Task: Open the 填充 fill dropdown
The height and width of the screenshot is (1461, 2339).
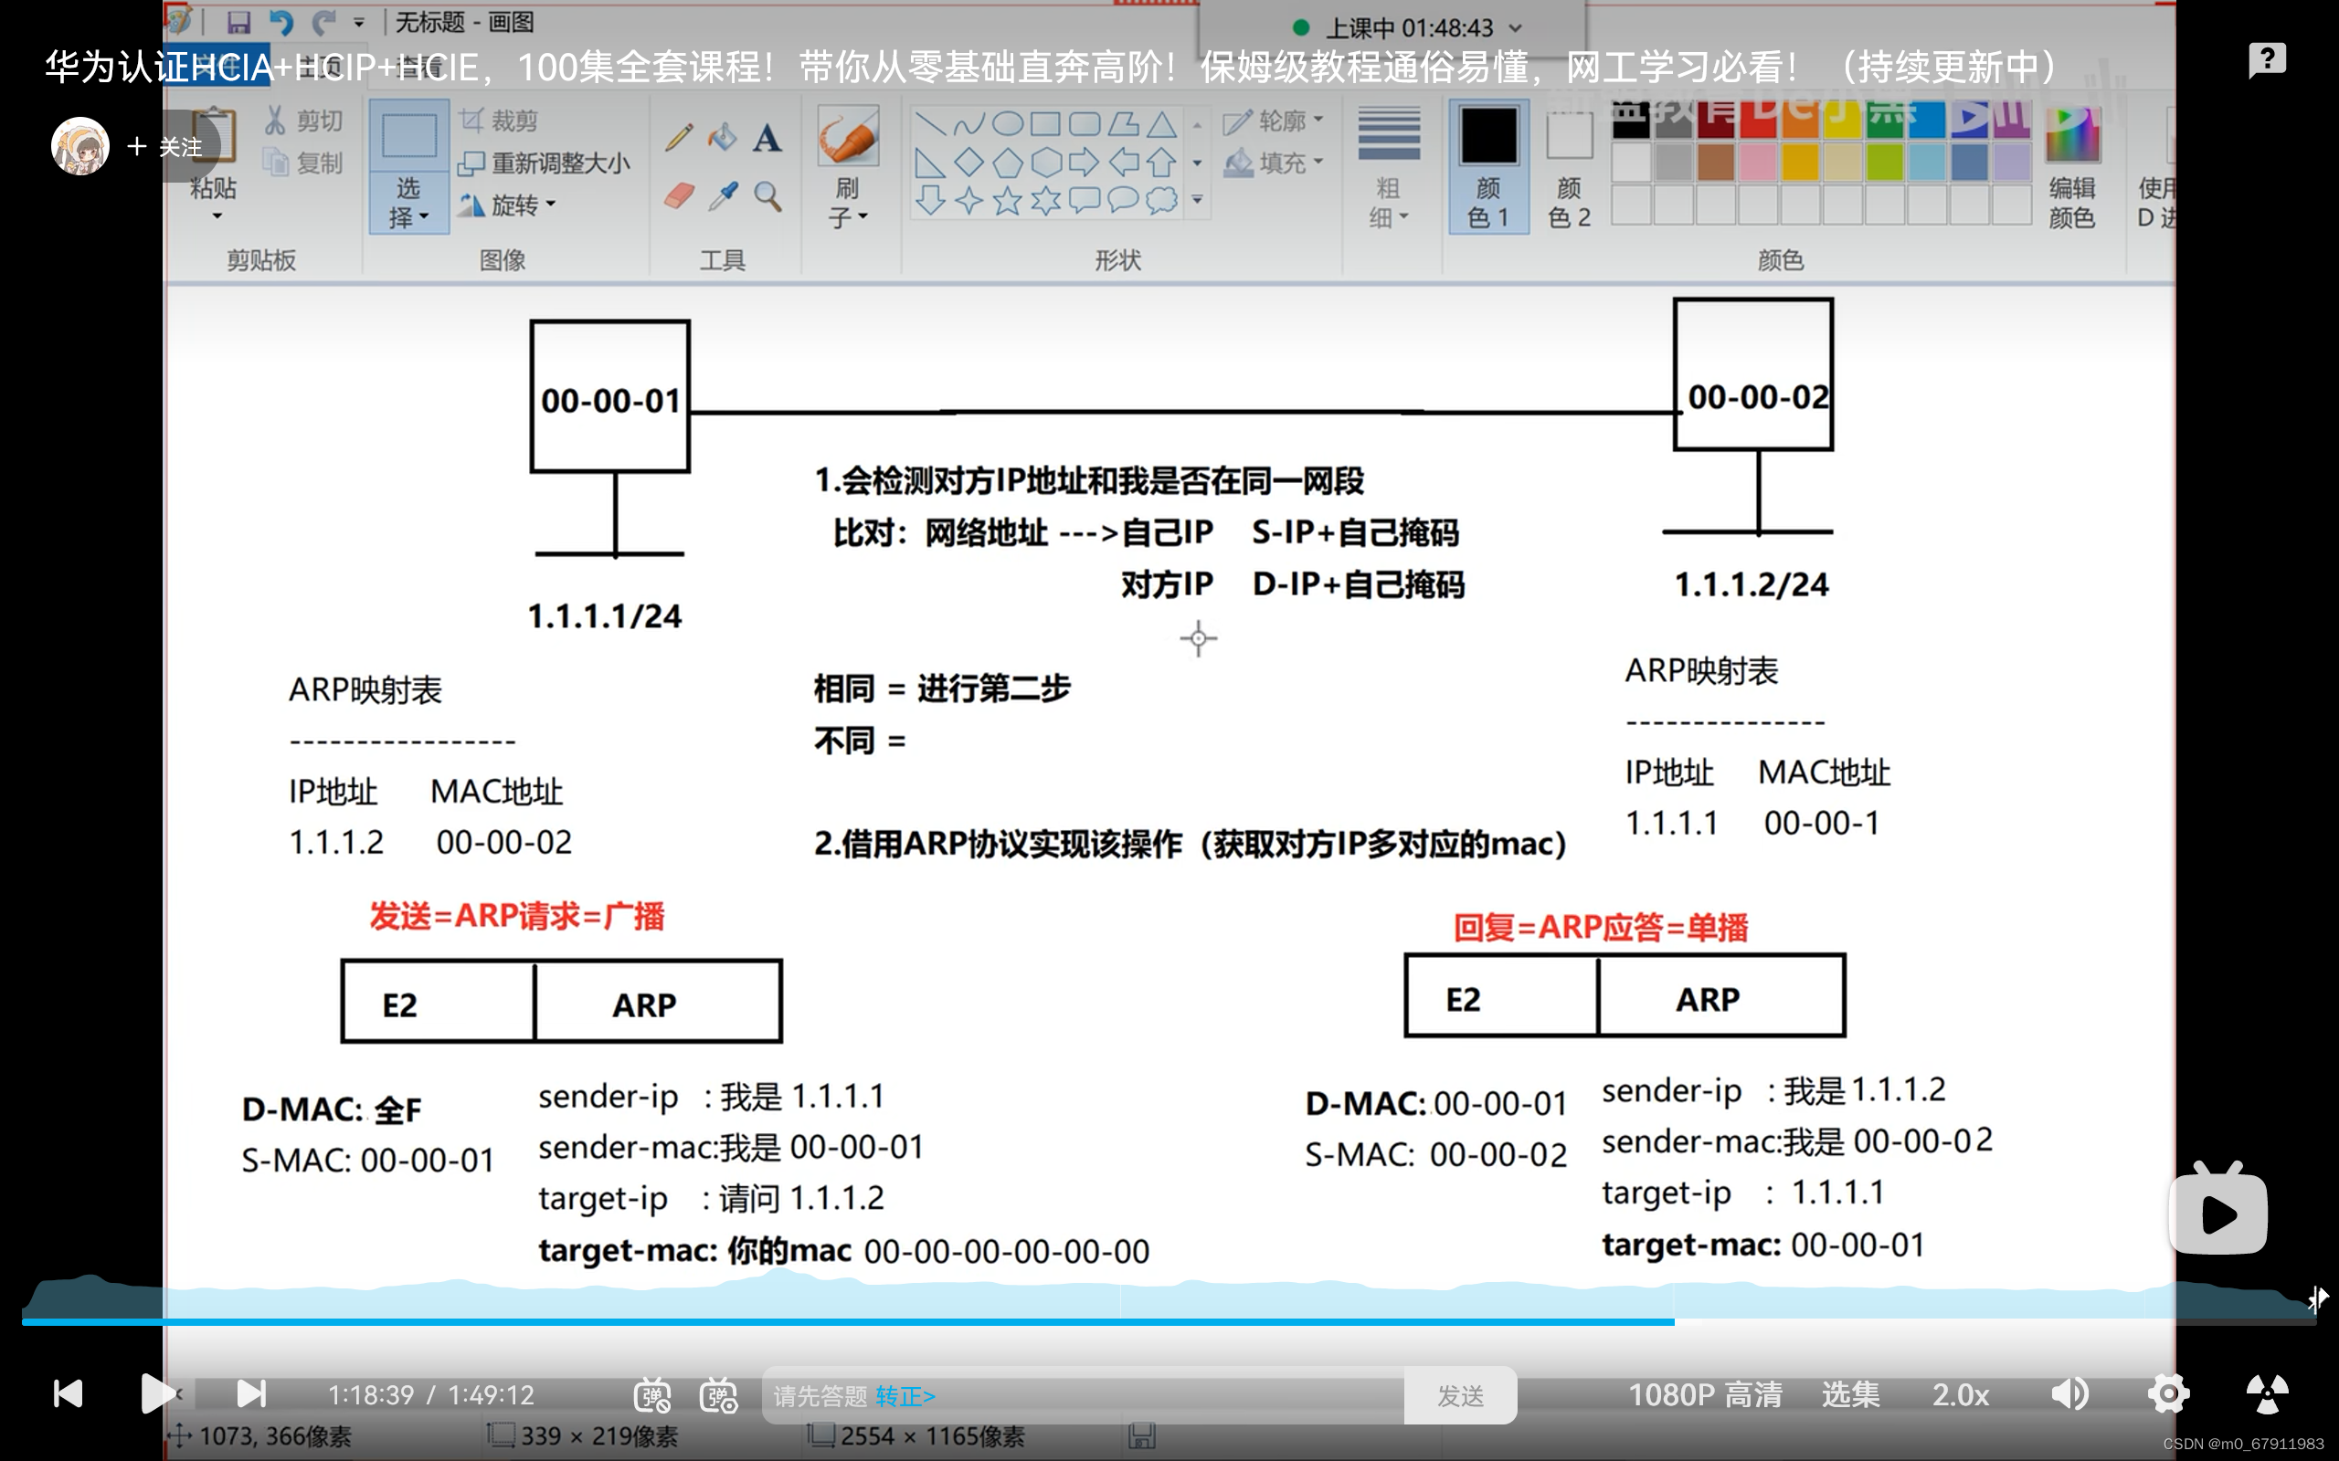Action: pos(1273,163)
